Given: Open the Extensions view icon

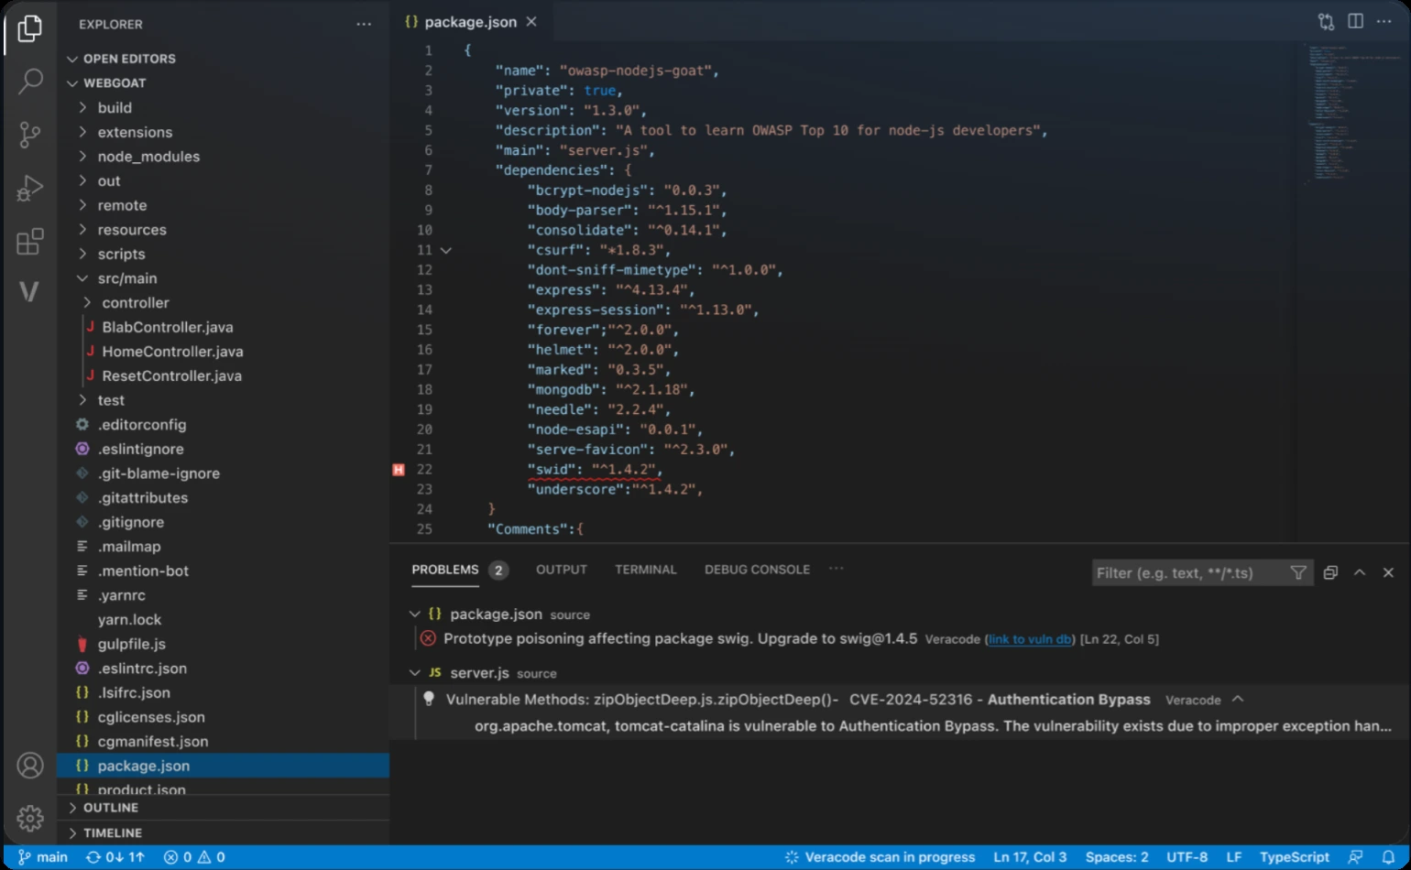Looking at the screenshot, I should click(29, 242).
